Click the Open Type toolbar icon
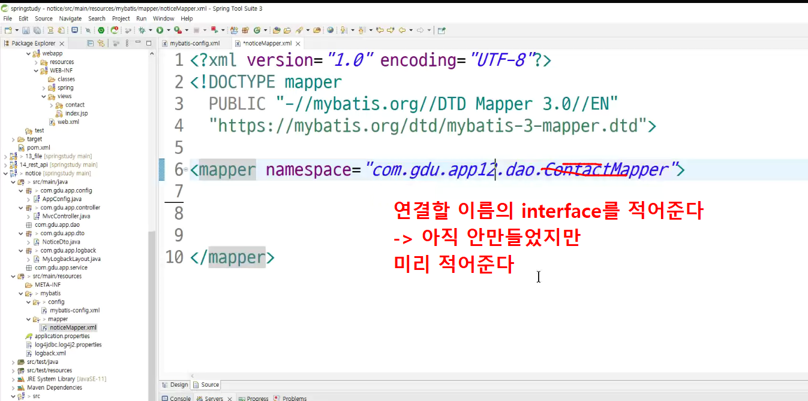 (277, 30)
